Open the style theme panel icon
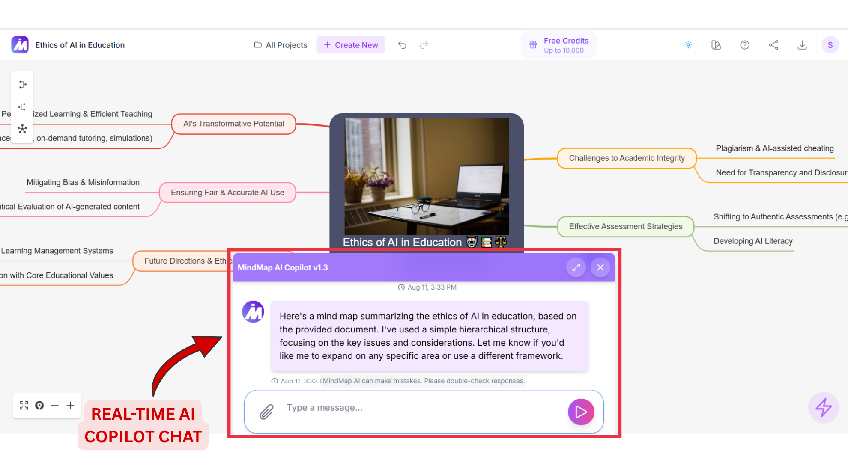The image size is (848, 462). [x=716, y=45]
